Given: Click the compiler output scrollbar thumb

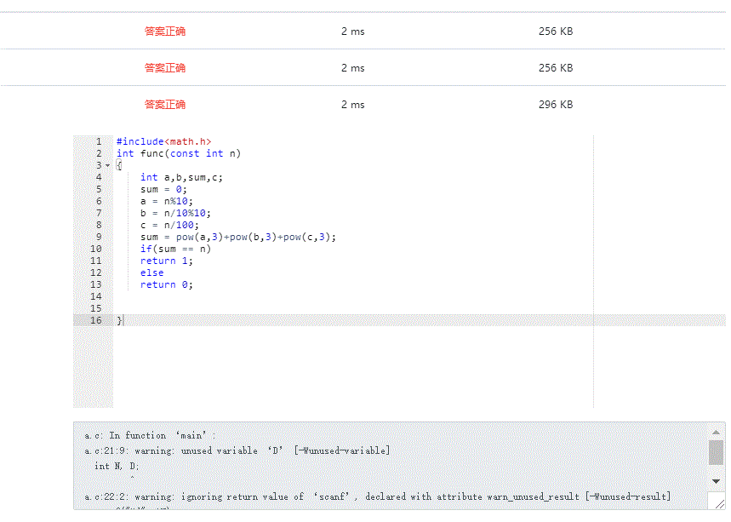Looking at the screenshot, I should [717, 452].
